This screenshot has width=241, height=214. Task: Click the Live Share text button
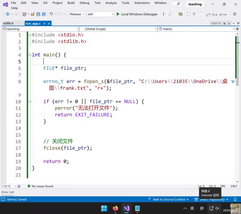tap(219, 15)
